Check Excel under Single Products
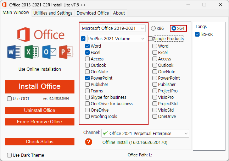This screenshot has height=161, width=229. 155,52
